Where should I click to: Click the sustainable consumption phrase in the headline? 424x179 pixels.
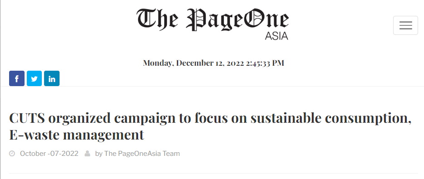(331, 118)
